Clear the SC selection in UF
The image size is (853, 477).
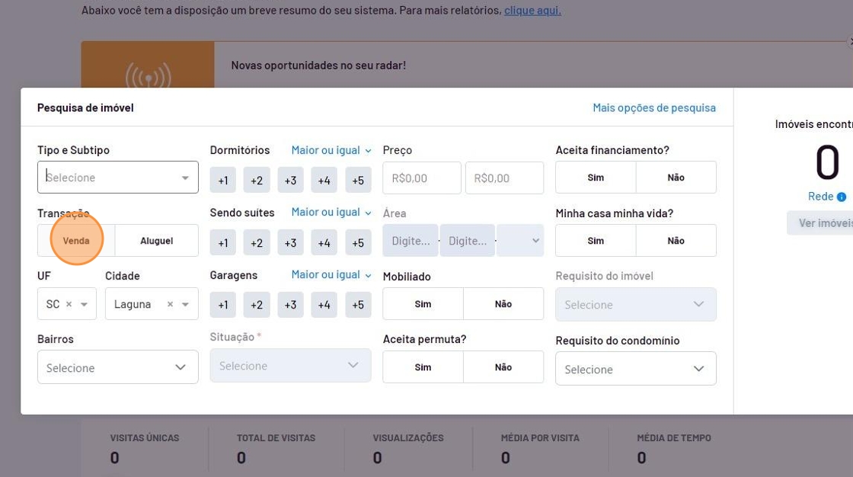point(69,304)
